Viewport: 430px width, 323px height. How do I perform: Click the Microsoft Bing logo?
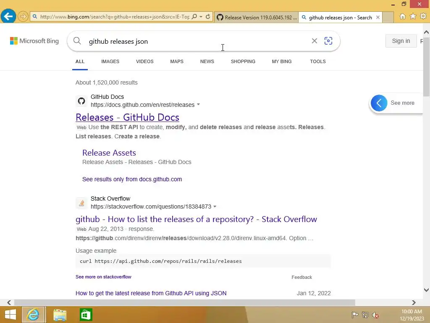pyautogui.click(x=34, y=41)
